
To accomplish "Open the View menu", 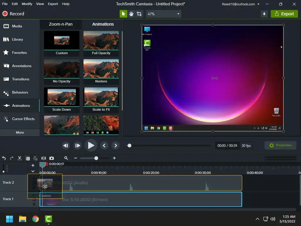I will [40, 4].
